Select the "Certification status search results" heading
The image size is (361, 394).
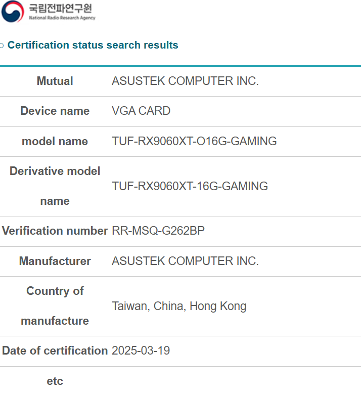93,45
